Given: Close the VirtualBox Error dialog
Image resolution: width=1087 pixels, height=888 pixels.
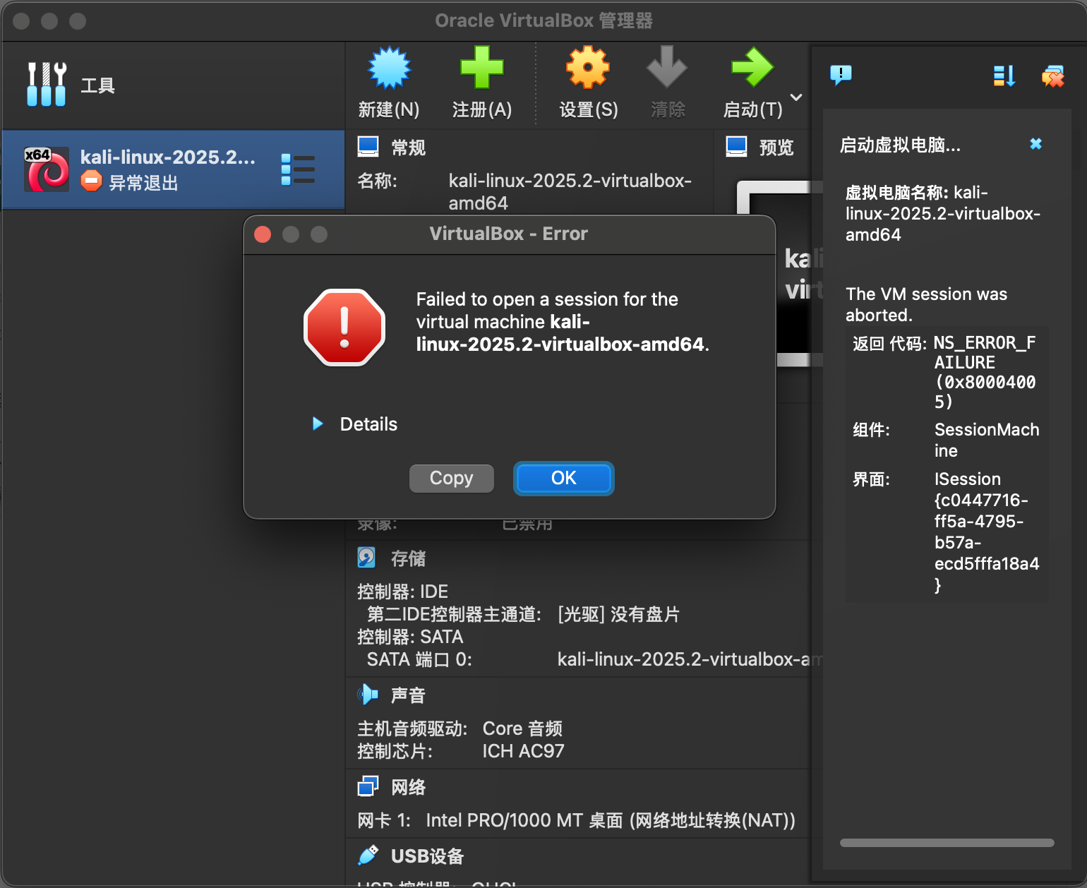Looking at the screenshot, I should (x=263, y=234).
